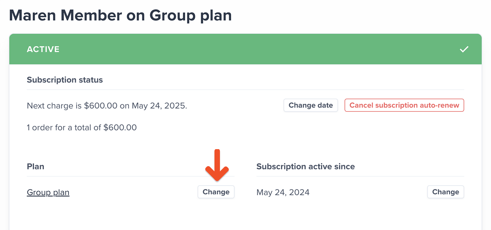Click the Subscription active since label

click(x=305, y=166)
